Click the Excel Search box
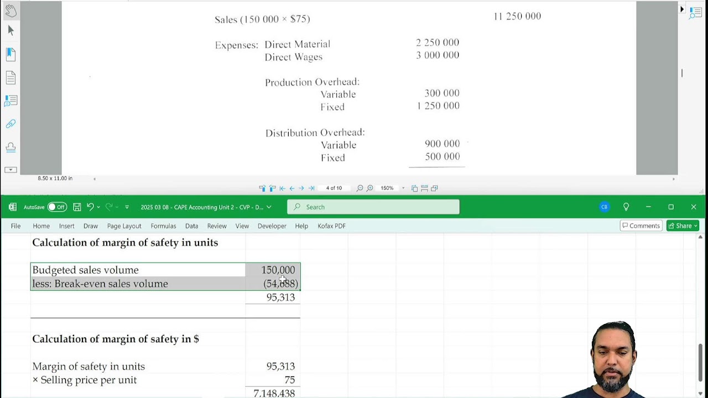708x398 pixels. (373, 207)
